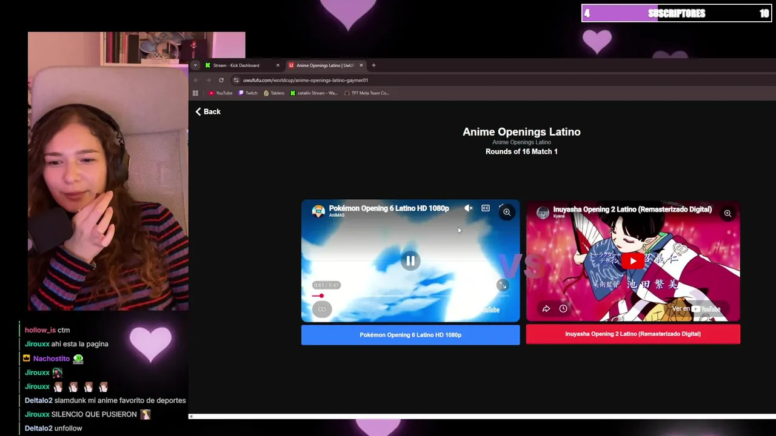Copy link using the Pokémon video chain icon

[x=322, y=309]
